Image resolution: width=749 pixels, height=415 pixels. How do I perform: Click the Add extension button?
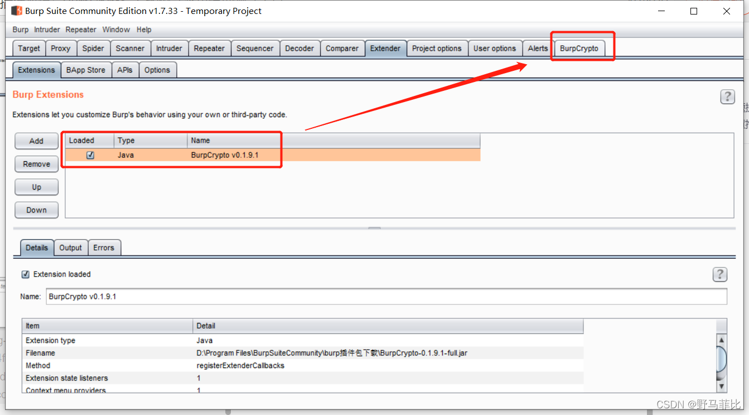[36, 141]
